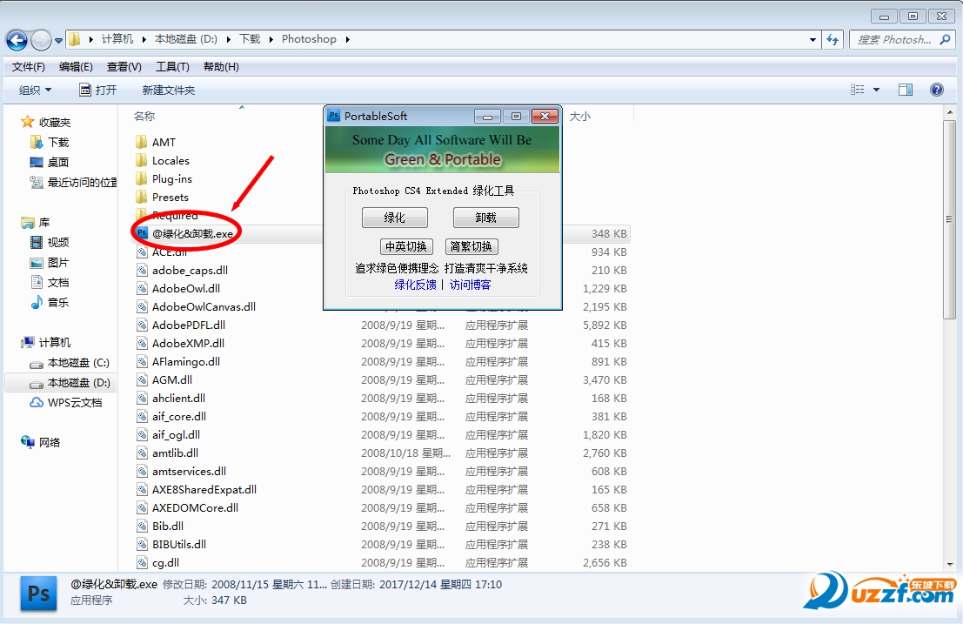Select the AdobeOwlCanvas.dll file
The height and width of the screenshot is (624, 963).
[x=196, y=307]
